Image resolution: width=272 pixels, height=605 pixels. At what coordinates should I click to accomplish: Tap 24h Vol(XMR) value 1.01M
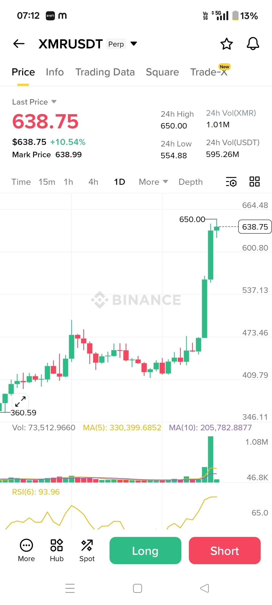pyautogui.click(x=218, y=125)
